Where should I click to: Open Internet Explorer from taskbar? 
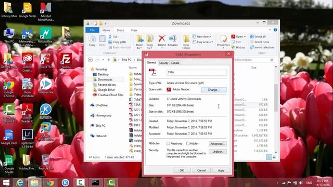[20, 182]
